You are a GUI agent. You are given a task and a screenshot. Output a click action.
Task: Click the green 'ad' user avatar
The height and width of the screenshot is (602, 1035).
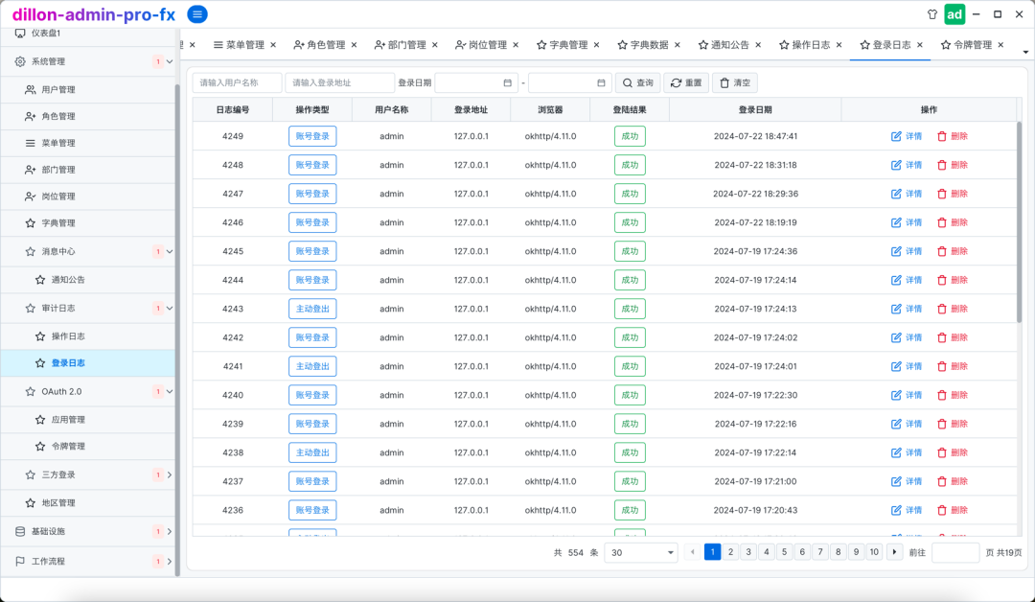coord(954,14)
